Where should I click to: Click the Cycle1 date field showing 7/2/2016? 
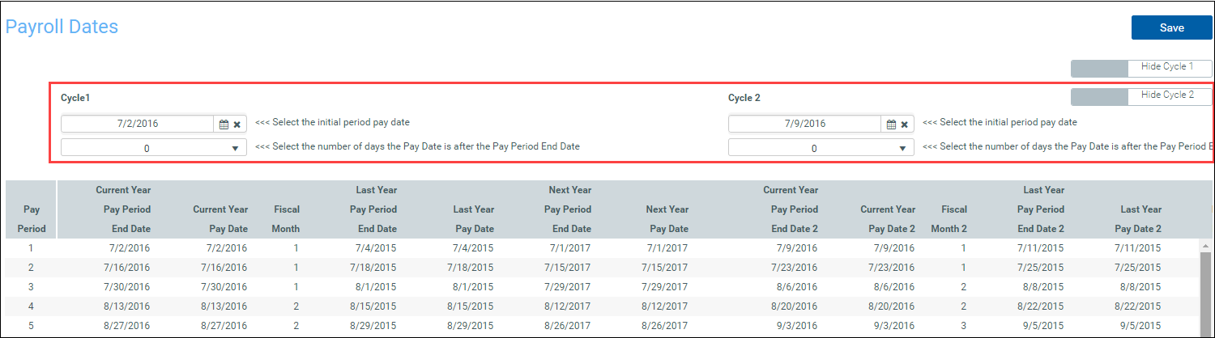tap(138, 124)
